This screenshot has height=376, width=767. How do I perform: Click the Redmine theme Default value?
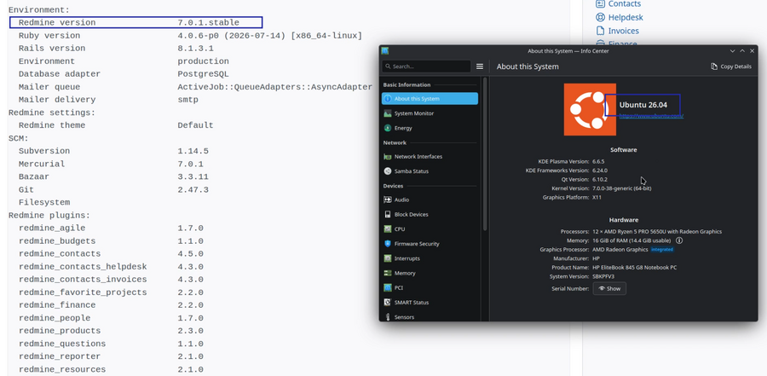[x=196, y=125]
